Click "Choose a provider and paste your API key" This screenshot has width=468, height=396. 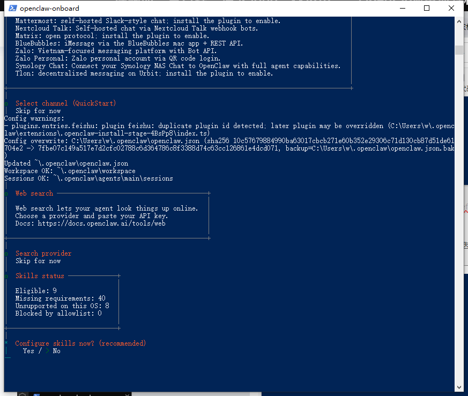point(92,216)
